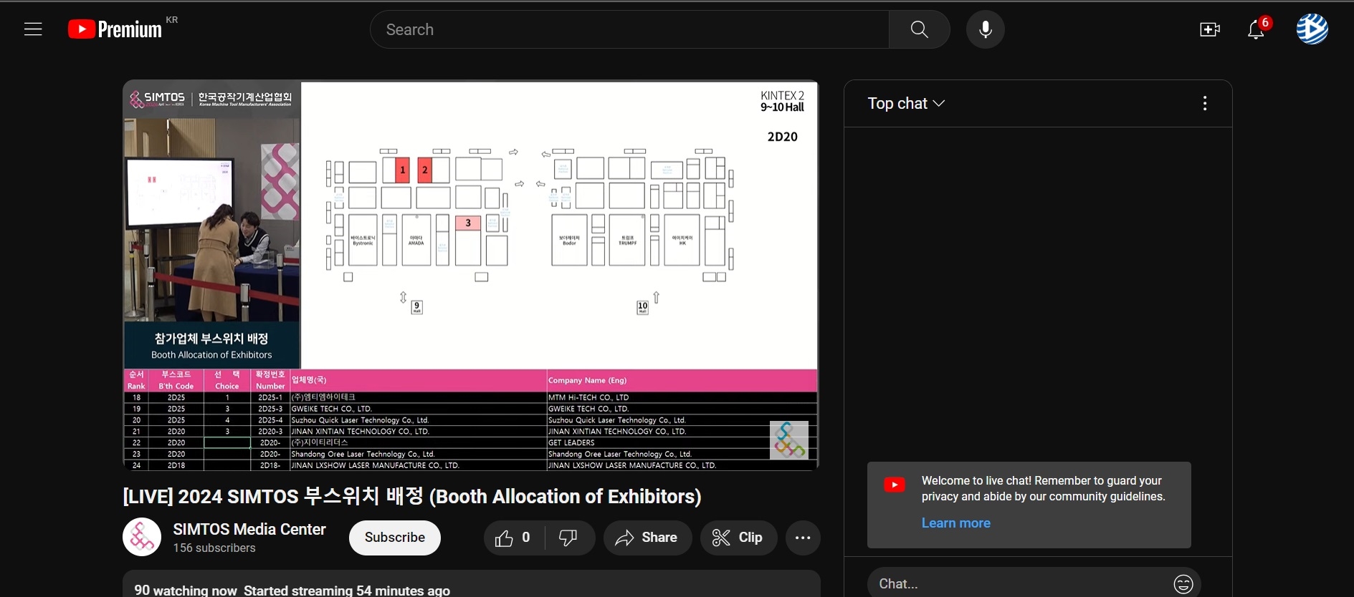Create a Clip of the stream

click(738, 538)
